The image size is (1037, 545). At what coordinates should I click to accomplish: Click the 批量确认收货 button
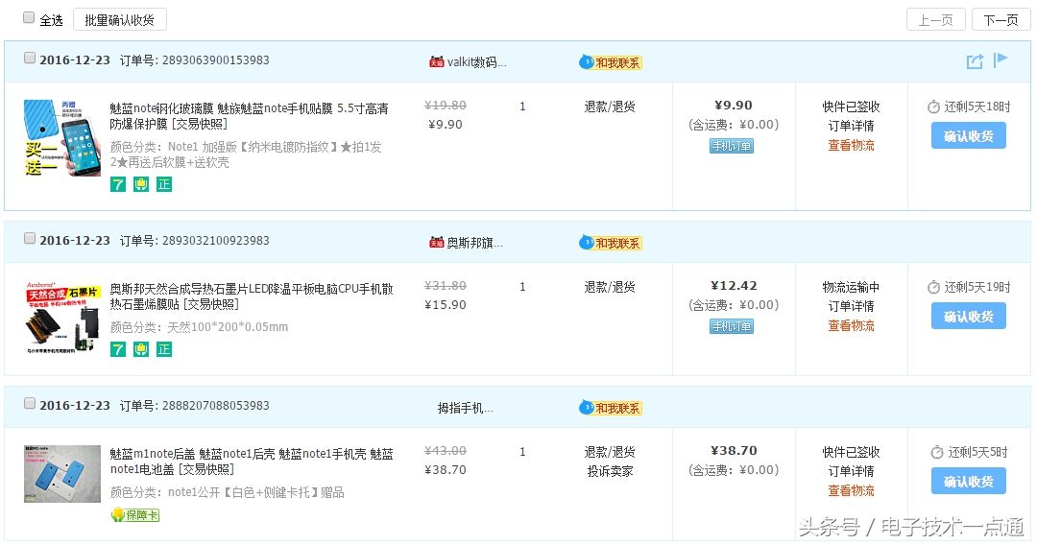coord(120,20)
